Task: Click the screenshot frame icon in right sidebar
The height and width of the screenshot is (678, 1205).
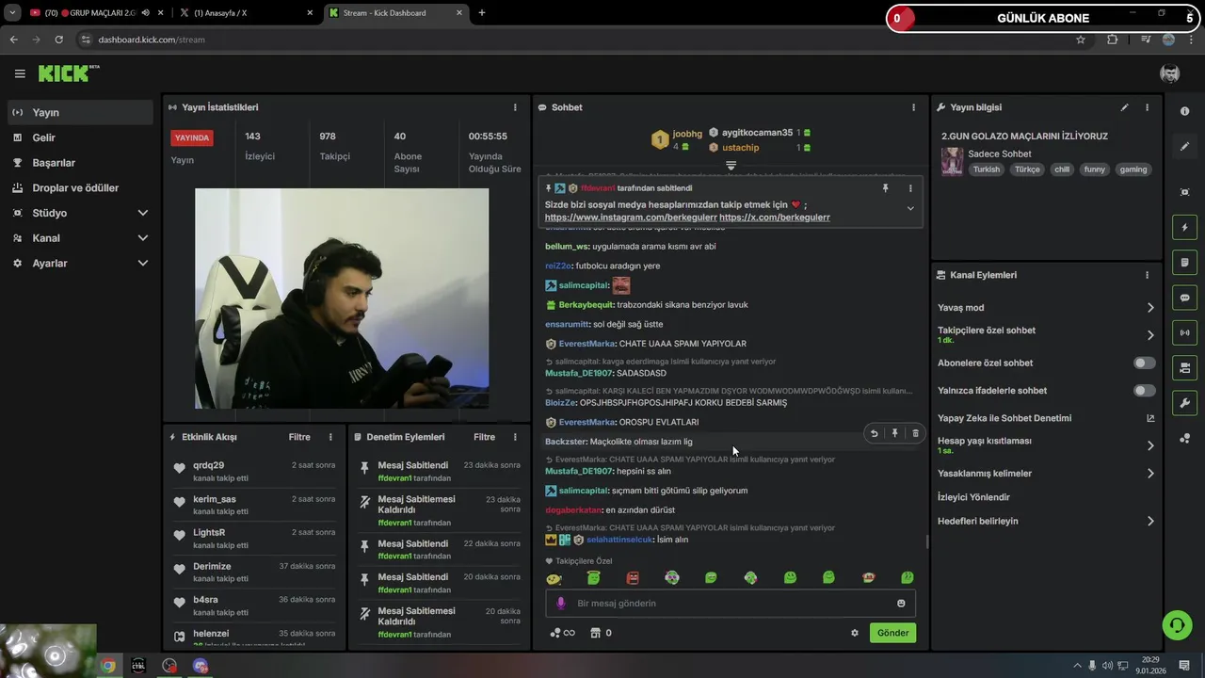Action: point(1184,192)
